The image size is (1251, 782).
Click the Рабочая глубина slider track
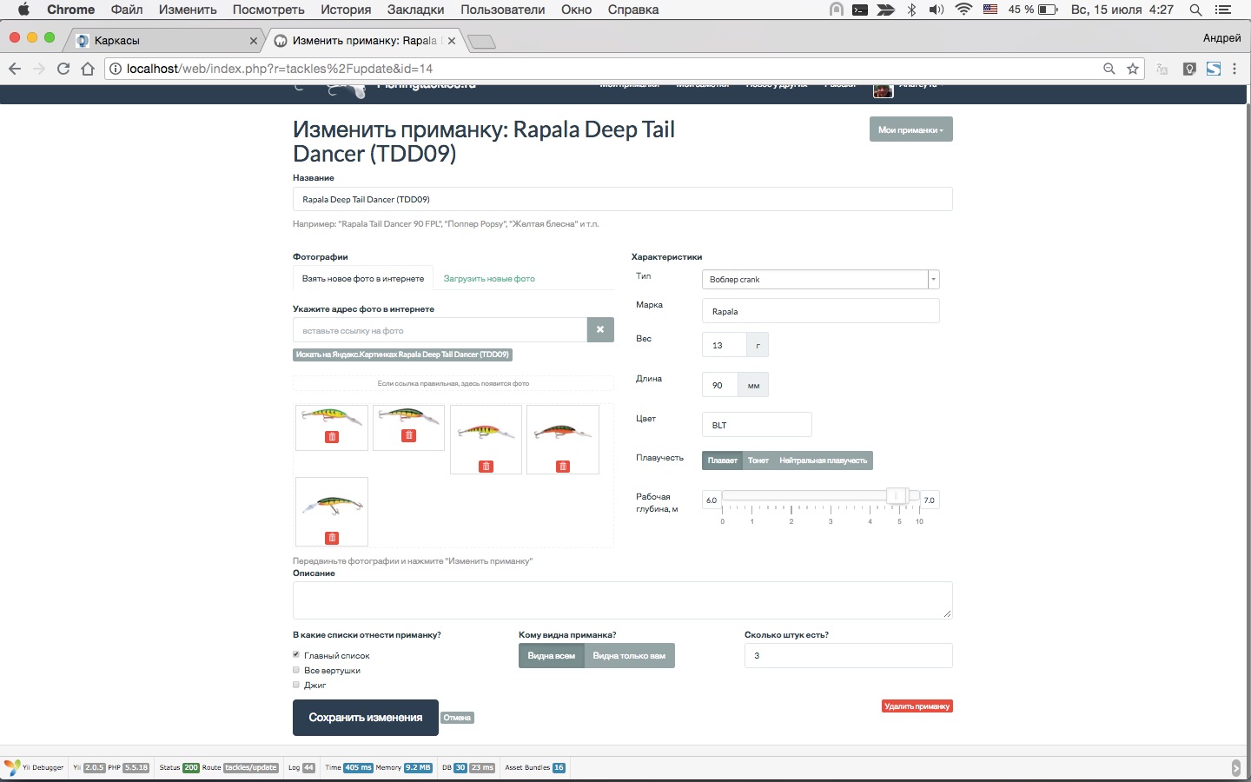click(820, 496)
